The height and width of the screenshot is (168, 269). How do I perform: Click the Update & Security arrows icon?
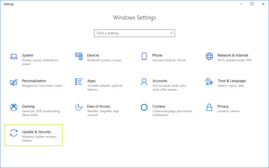click(x=14, y=133)
